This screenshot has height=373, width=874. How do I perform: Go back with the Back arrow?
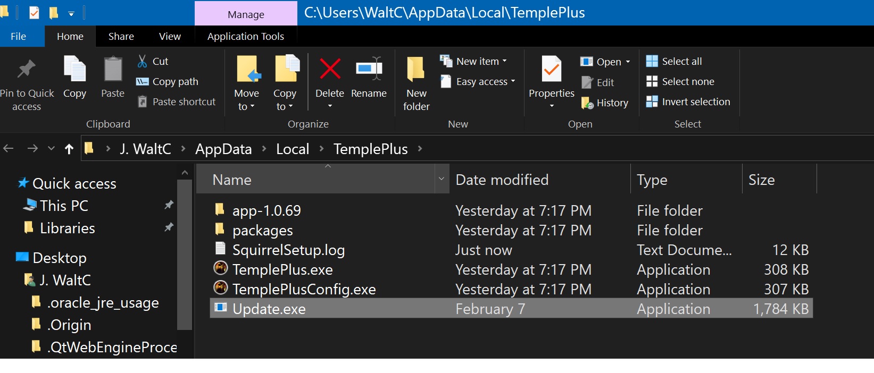[9, 148]
